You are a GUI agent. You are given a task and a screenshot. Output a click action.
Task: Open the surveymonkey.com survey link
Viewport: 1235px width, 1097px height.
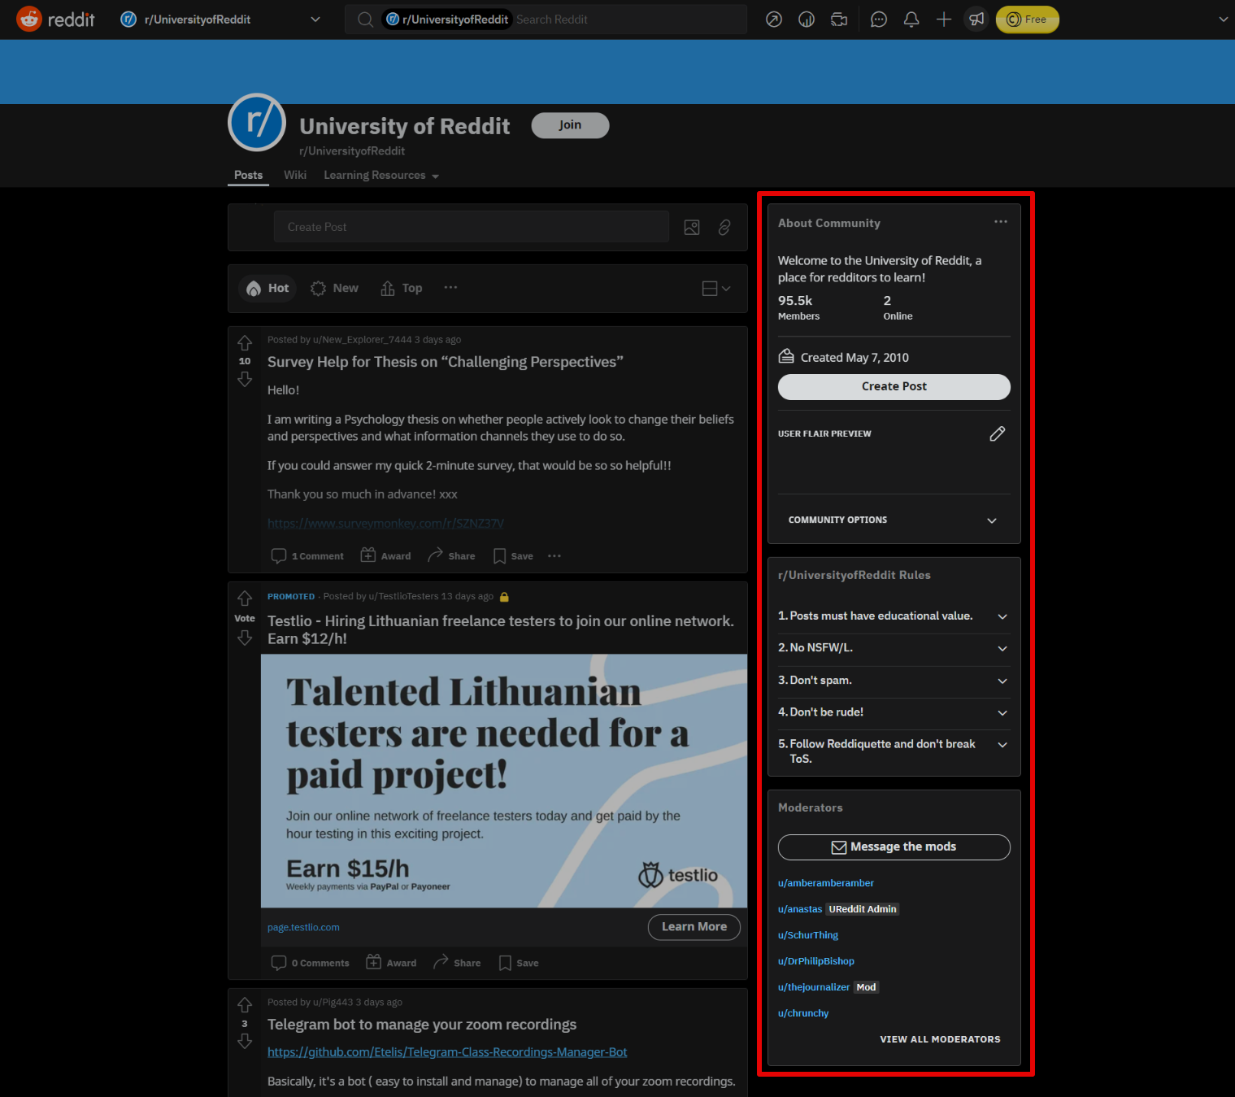point(385,523)
